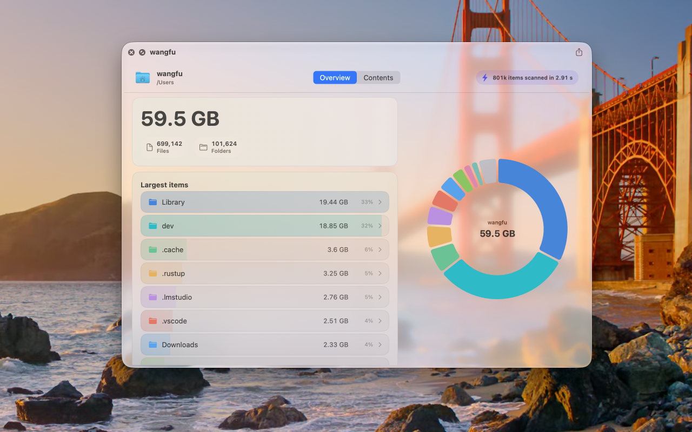Expand the .rustup row chevron

(x=380, y=273)
